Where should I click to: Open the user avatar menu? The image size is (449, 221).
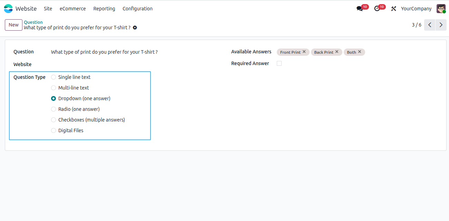(x=441, y=9)
